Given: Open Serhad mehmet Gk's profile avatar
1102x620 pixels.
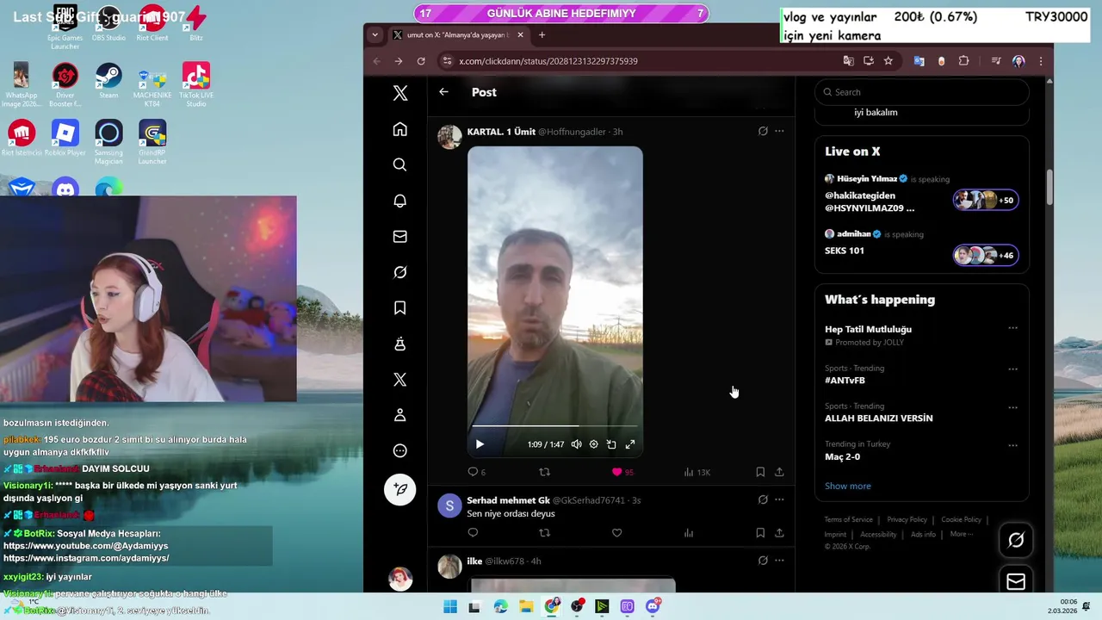Looking at the screenshot, I should tap(449, 505).
